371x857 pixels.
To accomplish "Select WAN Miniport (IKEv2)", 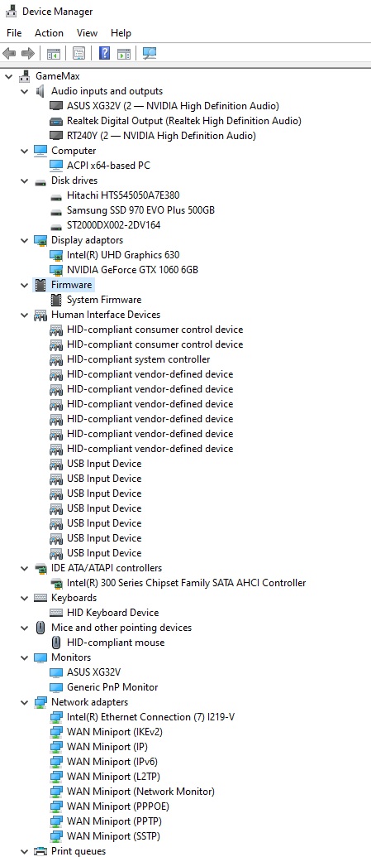I will tap(115, 732).
